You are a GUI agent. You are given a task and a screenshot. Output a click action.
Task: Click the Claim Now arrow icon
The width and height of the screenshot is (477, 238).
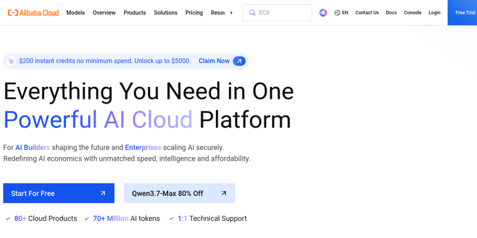(x=239, y=61)
